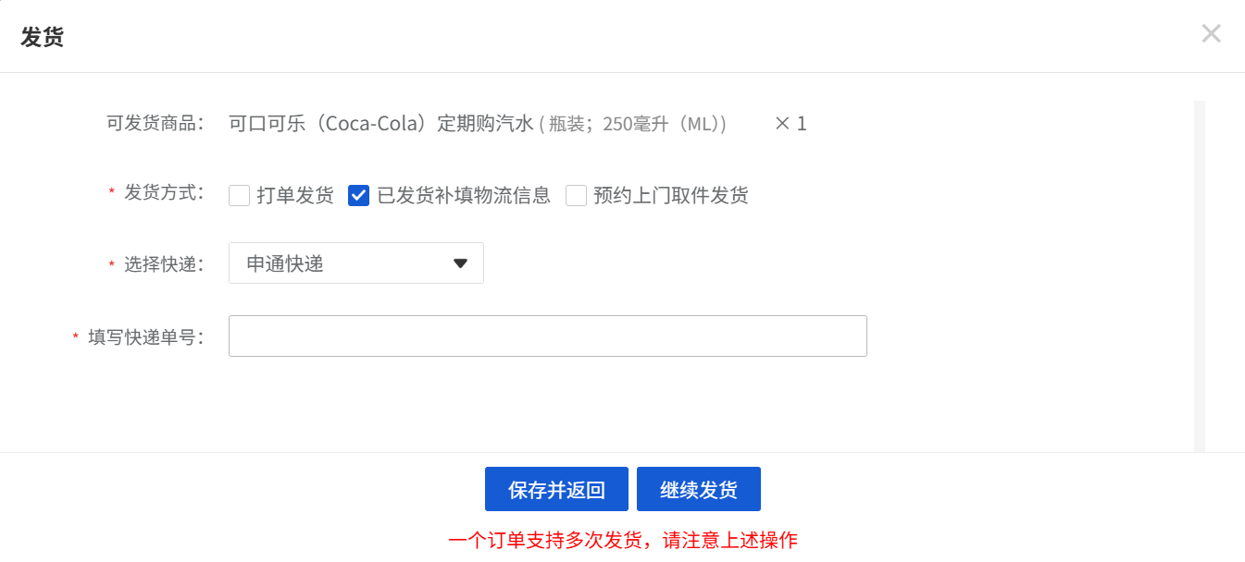
Task: Click the 已发货补填物流信息 label text
Action: (464, 196)
